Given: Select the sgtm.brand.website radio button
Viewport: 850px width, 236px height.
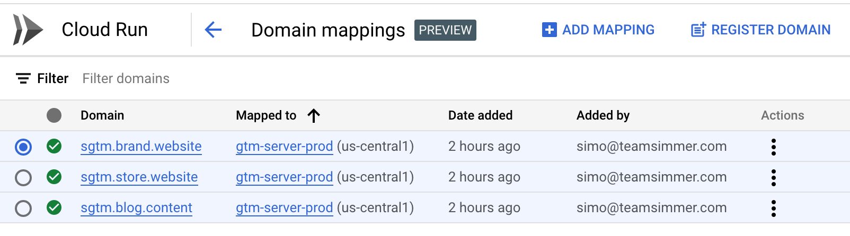Looking at the screenshot, I should pos(23,147).
